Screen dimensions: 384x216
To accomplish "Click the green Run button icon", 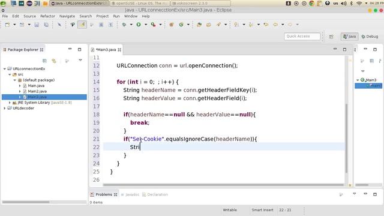I will [139, 25].
